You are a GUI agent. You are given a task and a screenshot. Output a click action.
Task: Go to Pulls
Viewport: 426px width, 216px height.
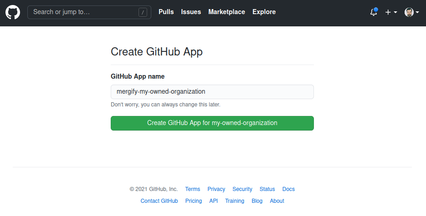(166, 12)
